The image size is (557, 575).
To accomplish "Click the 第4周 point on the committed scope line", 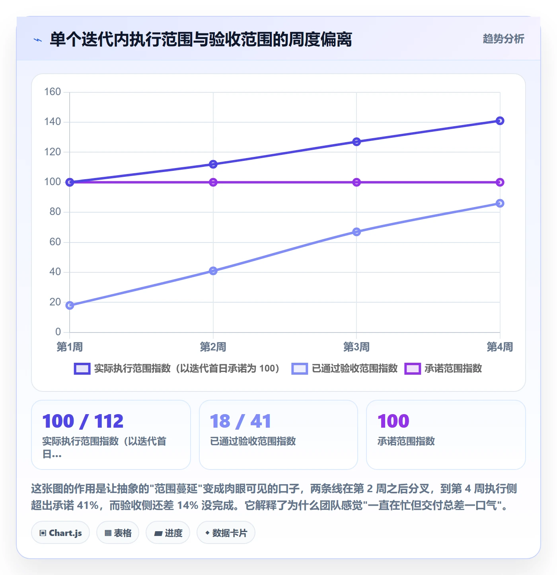I will click(x=500, y=182).
